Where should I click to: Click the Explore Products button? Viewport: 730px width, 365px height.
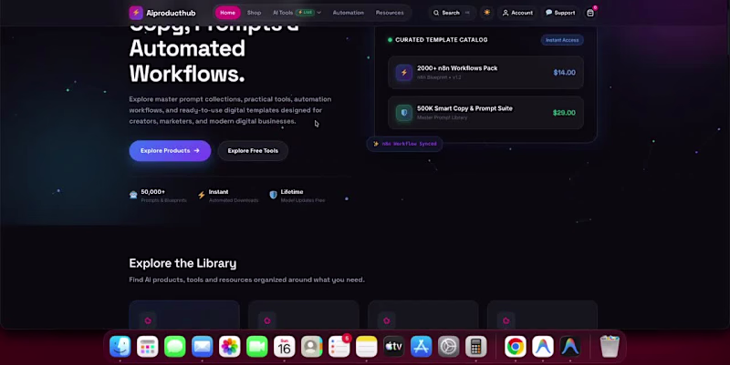(x=170, y=150)
